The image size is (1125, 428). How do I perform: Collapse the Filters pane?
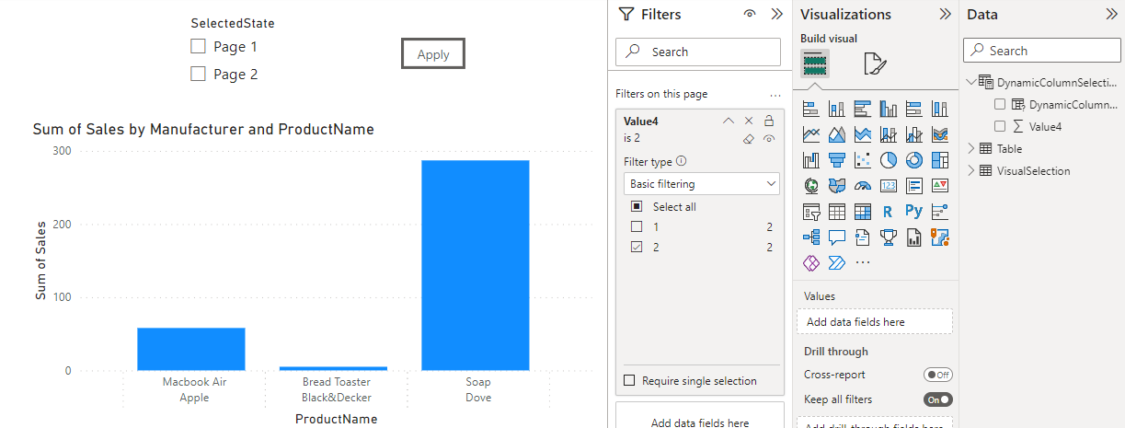[x=776, y=14]
